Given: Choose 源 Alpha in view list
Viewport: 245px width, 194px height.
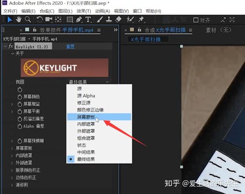Looking at the screenshot, I should 99,96.
